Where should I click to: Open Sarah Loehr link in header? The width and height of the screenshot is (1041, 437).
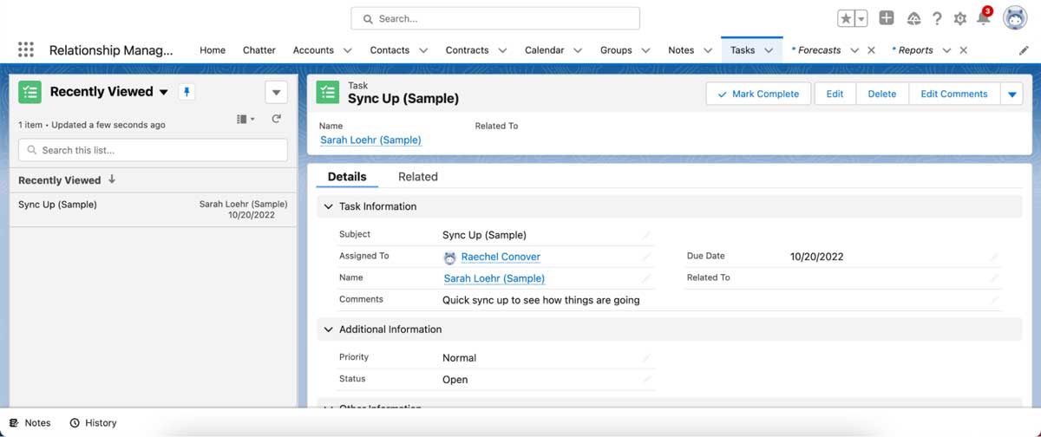(370, 140)
